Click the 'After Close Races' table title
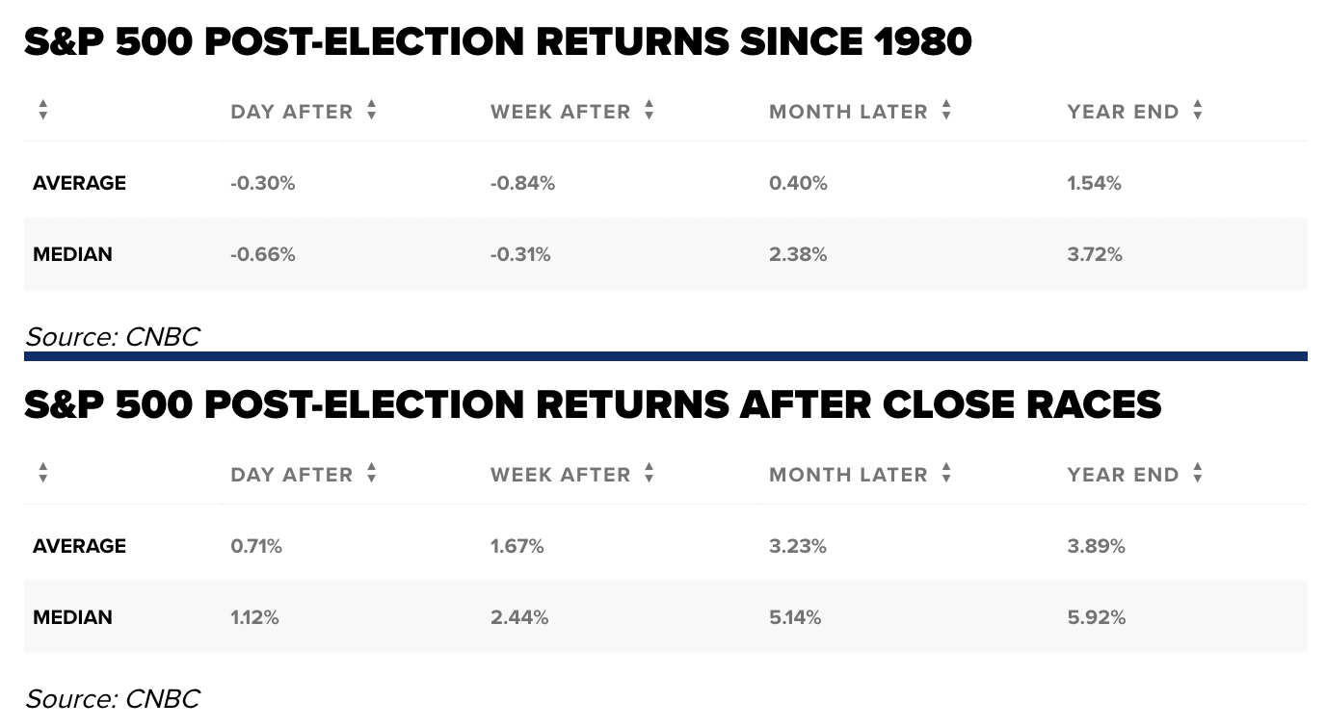The width and height of the screenshot is (1326, 728). tap(593, 405)
